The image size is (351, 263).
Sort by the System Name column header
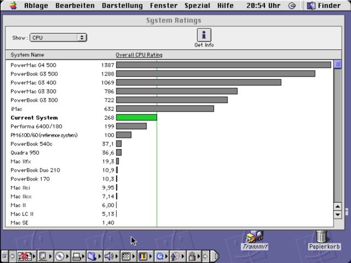(x=27, y=55)
